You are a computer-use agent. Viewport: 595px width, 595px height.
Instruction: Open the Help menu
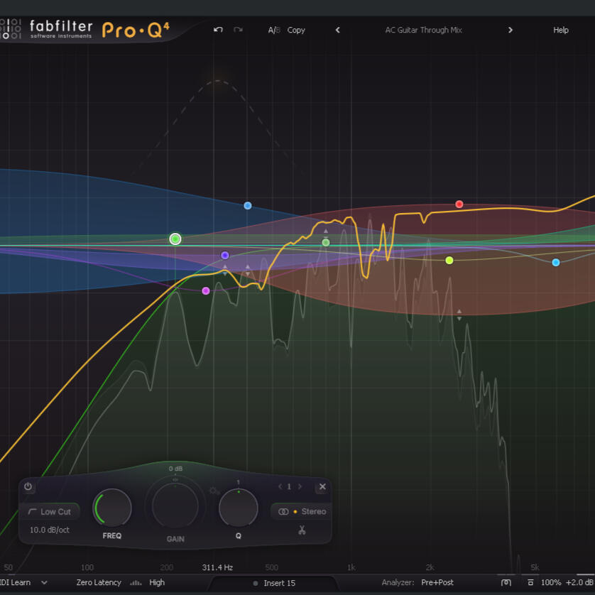pyautogui.click(x=561, y=30)
